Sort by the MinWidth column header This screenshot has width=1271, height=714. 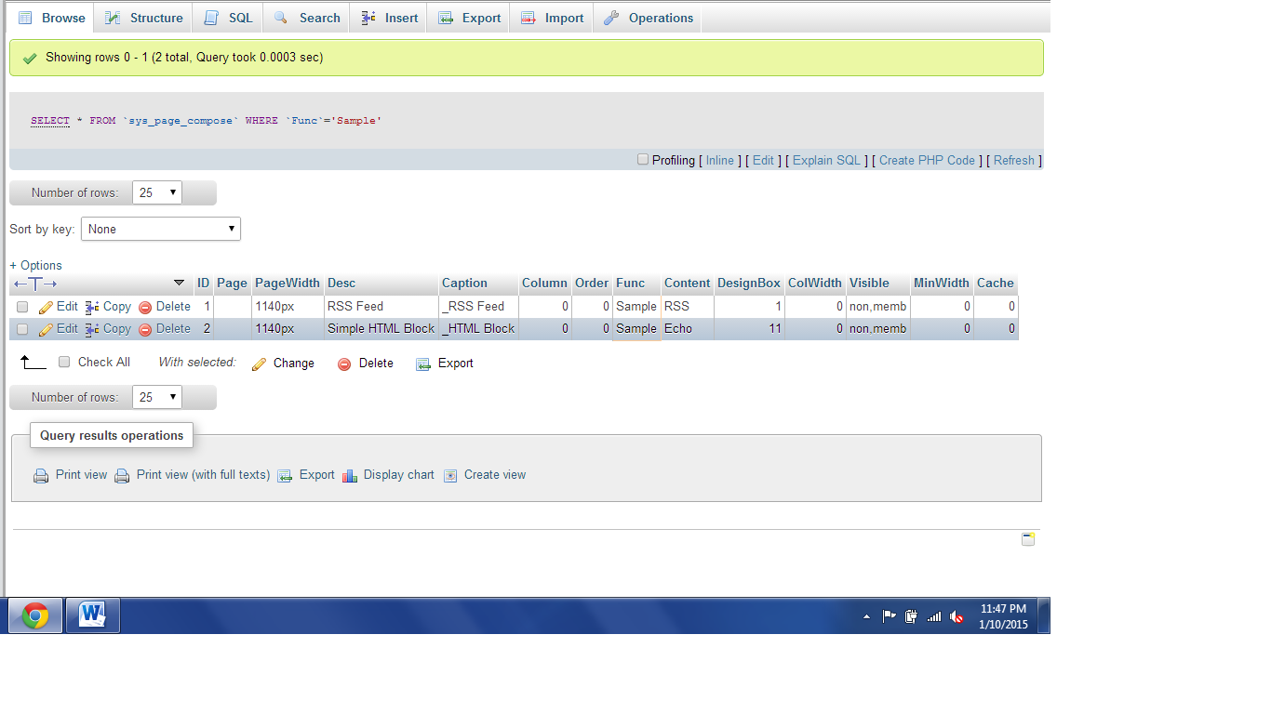pos(942,283)
